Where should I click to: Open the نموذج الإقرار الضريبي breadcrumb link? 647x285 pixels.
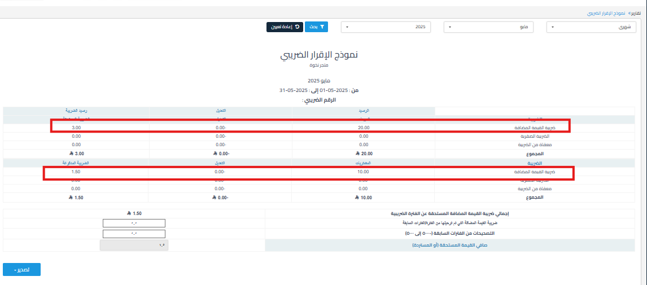605,13
